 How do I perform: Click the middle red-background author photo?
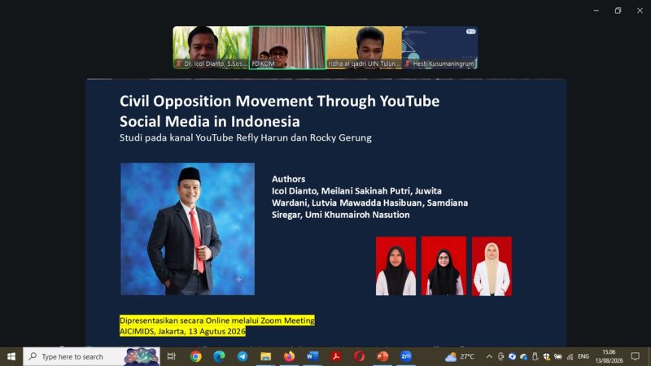click(x=443, y=266)
